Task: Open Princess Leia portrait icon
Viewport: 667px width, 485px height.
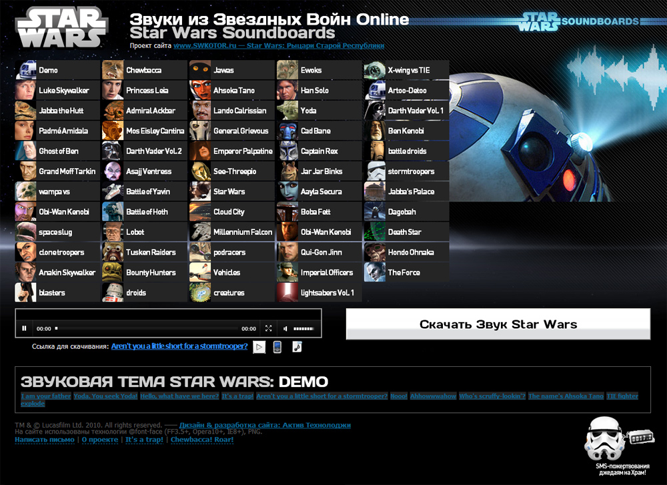Action: pyautogui.click(x=113, y=90)
